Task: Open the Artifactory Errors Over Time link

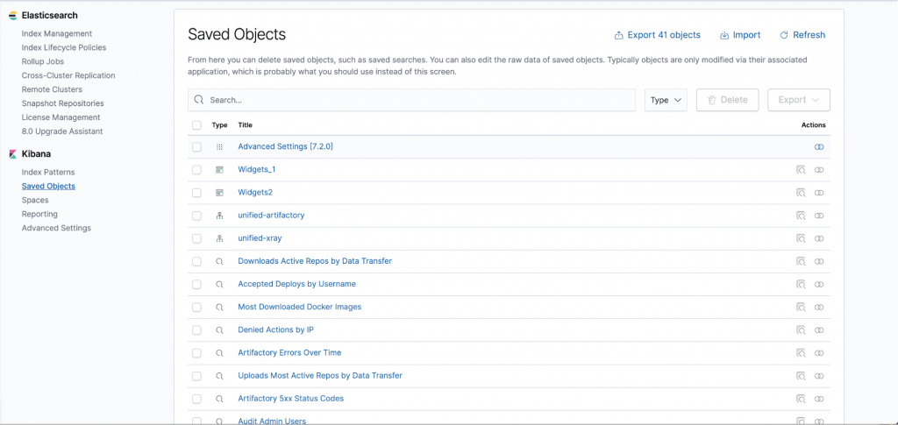Action: [x=289, y=353]
